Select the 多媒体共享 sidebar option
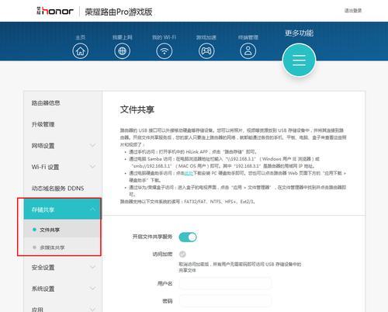 click(x=62, y=248)
